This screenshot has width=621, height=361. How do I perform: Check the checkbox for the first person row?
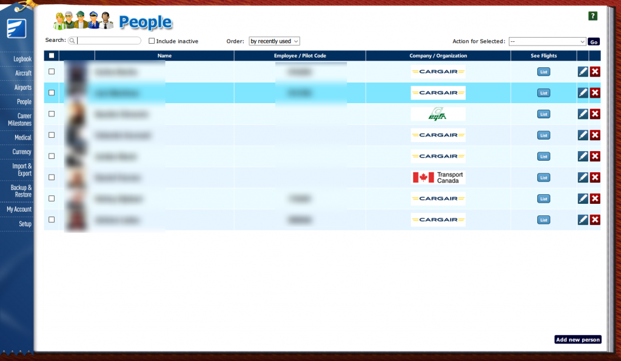click(x=52, y=72)
